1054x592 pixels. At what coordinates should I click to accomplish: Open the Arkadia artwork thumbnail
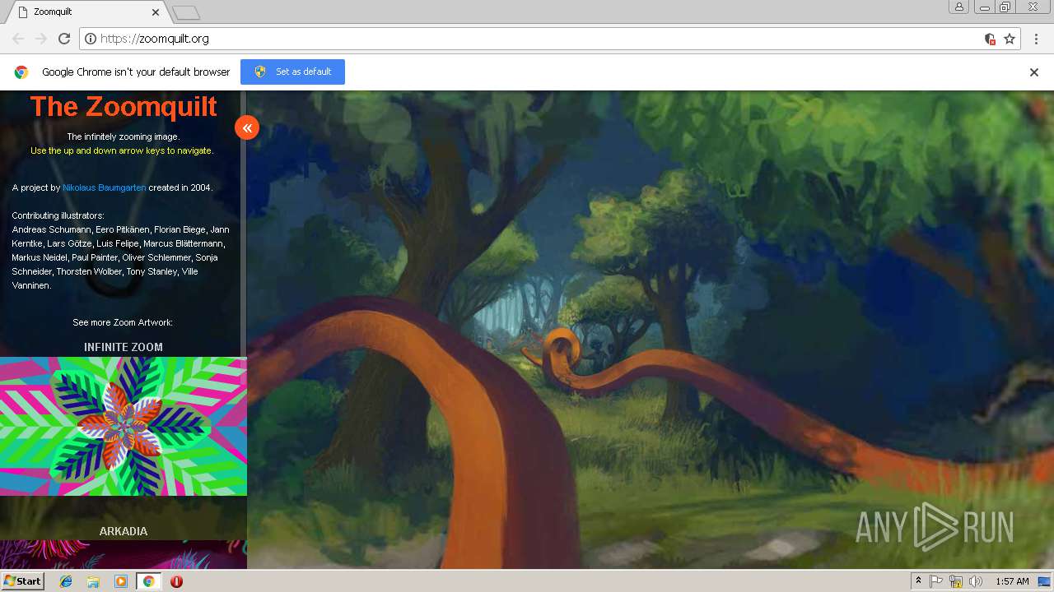[124, 554]
